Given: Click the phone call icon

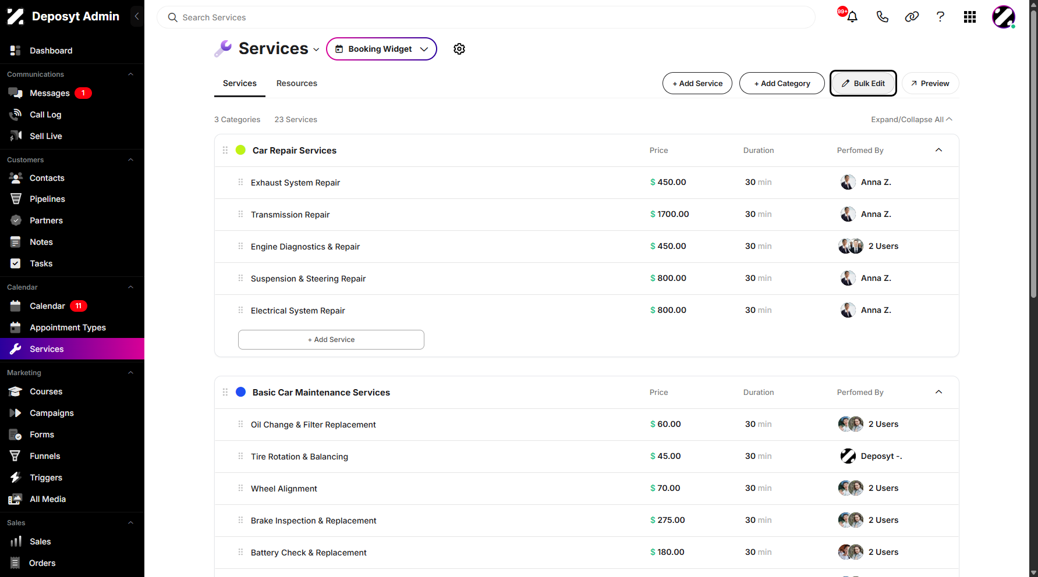Looking at the screenshot, I should point(882,17).
